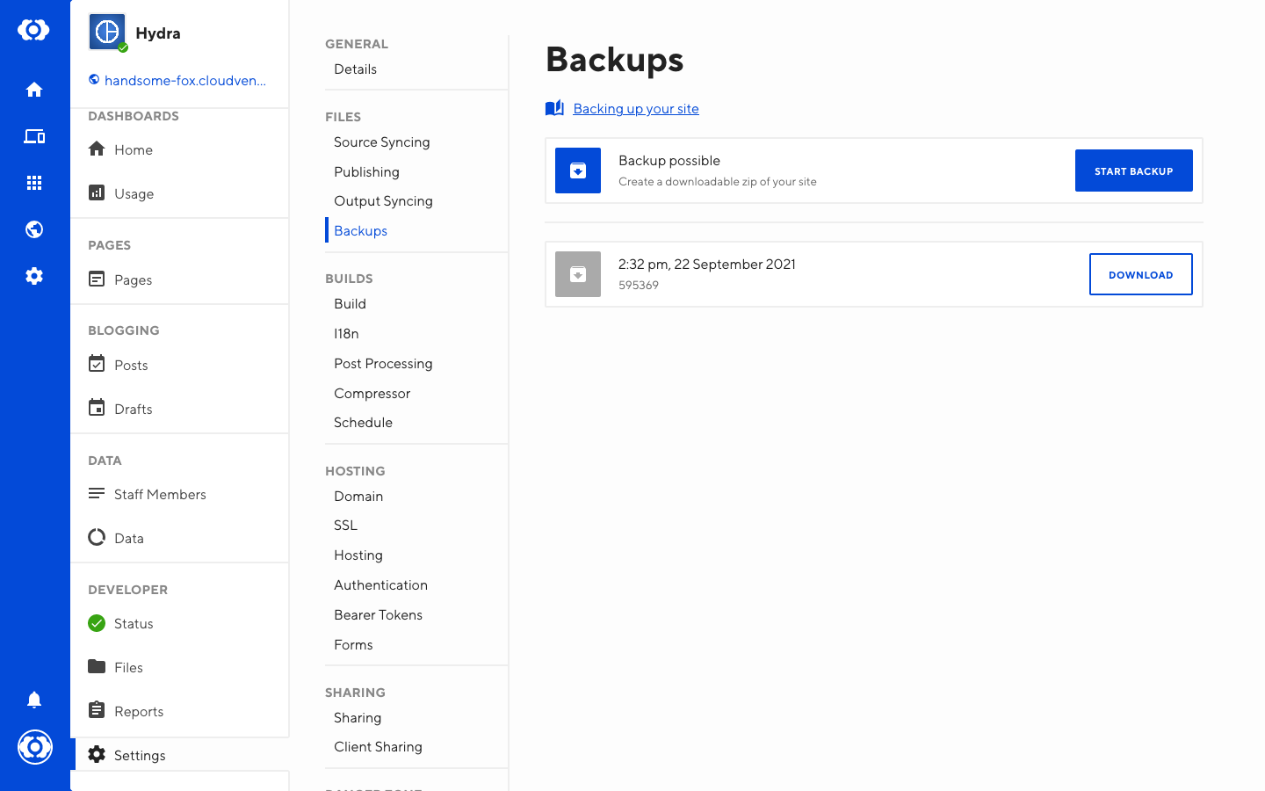Open the Status item under Developer
This screenshot has height=791, width=1265.
134,624
